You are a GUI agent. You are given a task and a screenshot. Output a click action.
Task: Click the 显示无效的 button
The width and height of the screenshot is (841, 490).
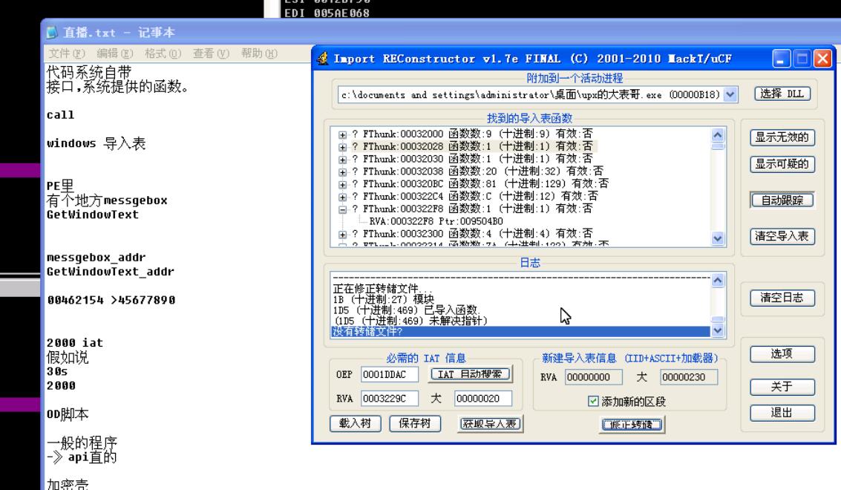coord(782,137)
